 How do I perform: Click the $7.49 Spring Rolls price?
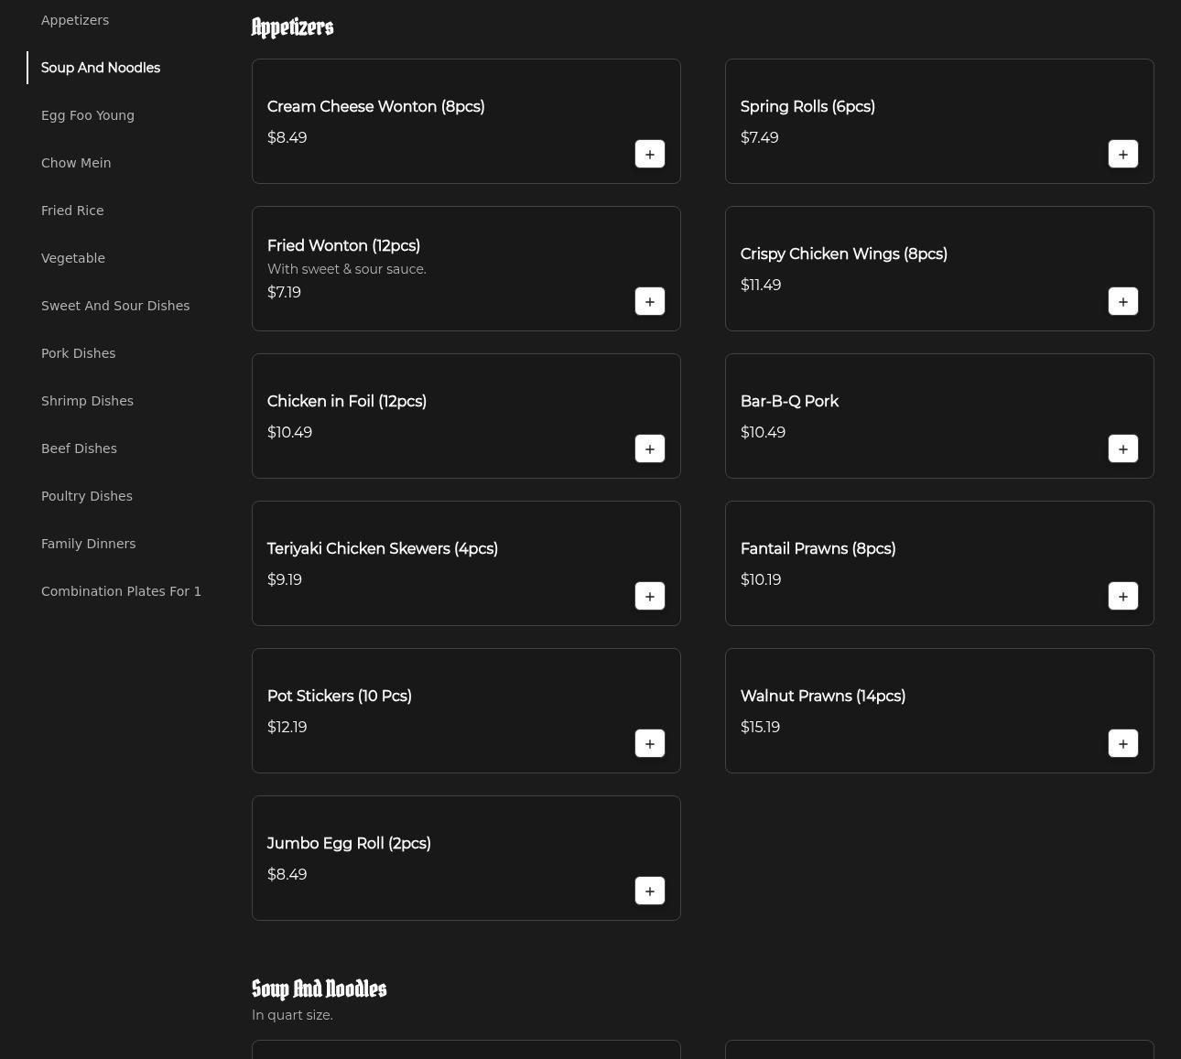(760, 138)
